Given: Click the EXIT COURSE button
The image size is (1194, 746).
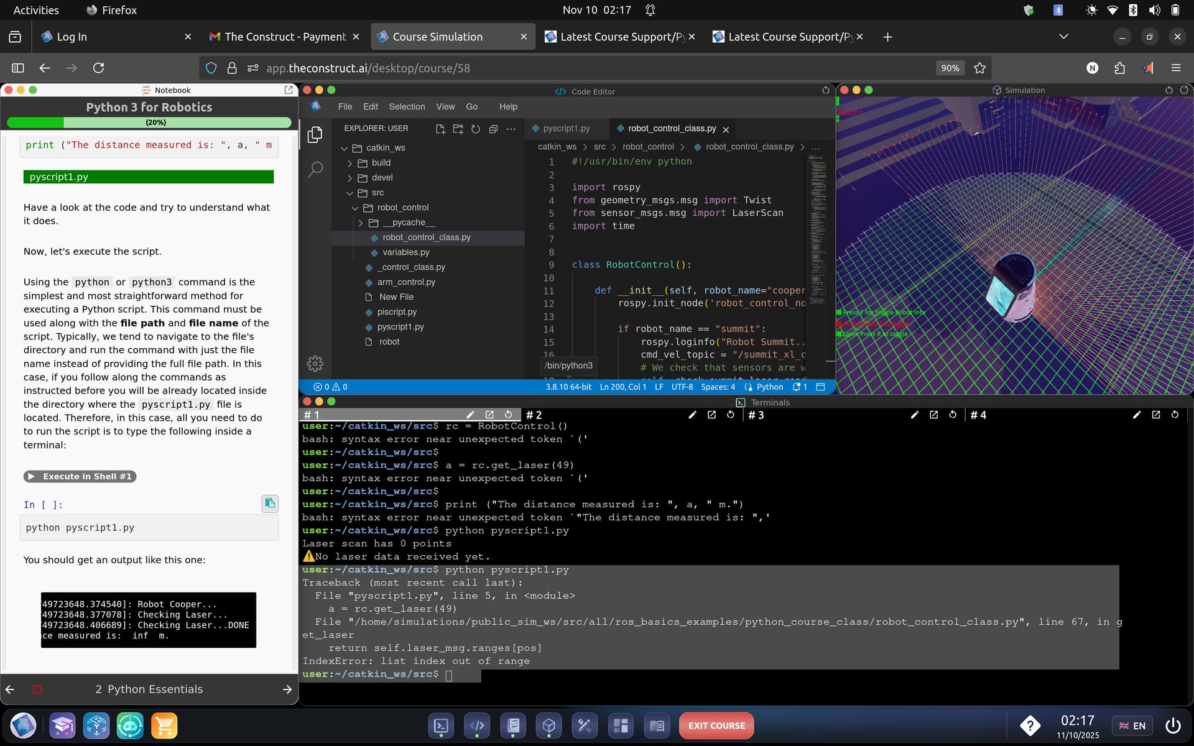Looking at the screenshot, I should tap(716, 725).
